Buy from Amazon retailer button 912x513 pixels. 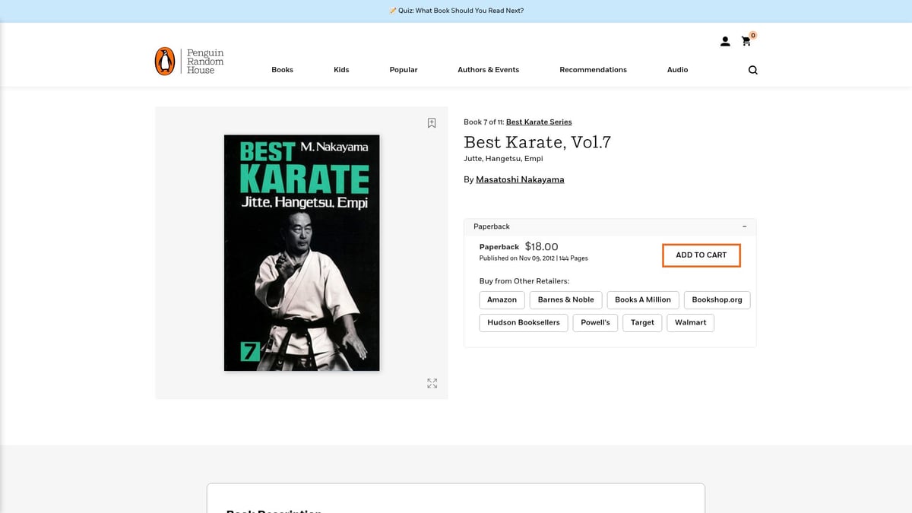pyautogui.click(x=502, y=300)
